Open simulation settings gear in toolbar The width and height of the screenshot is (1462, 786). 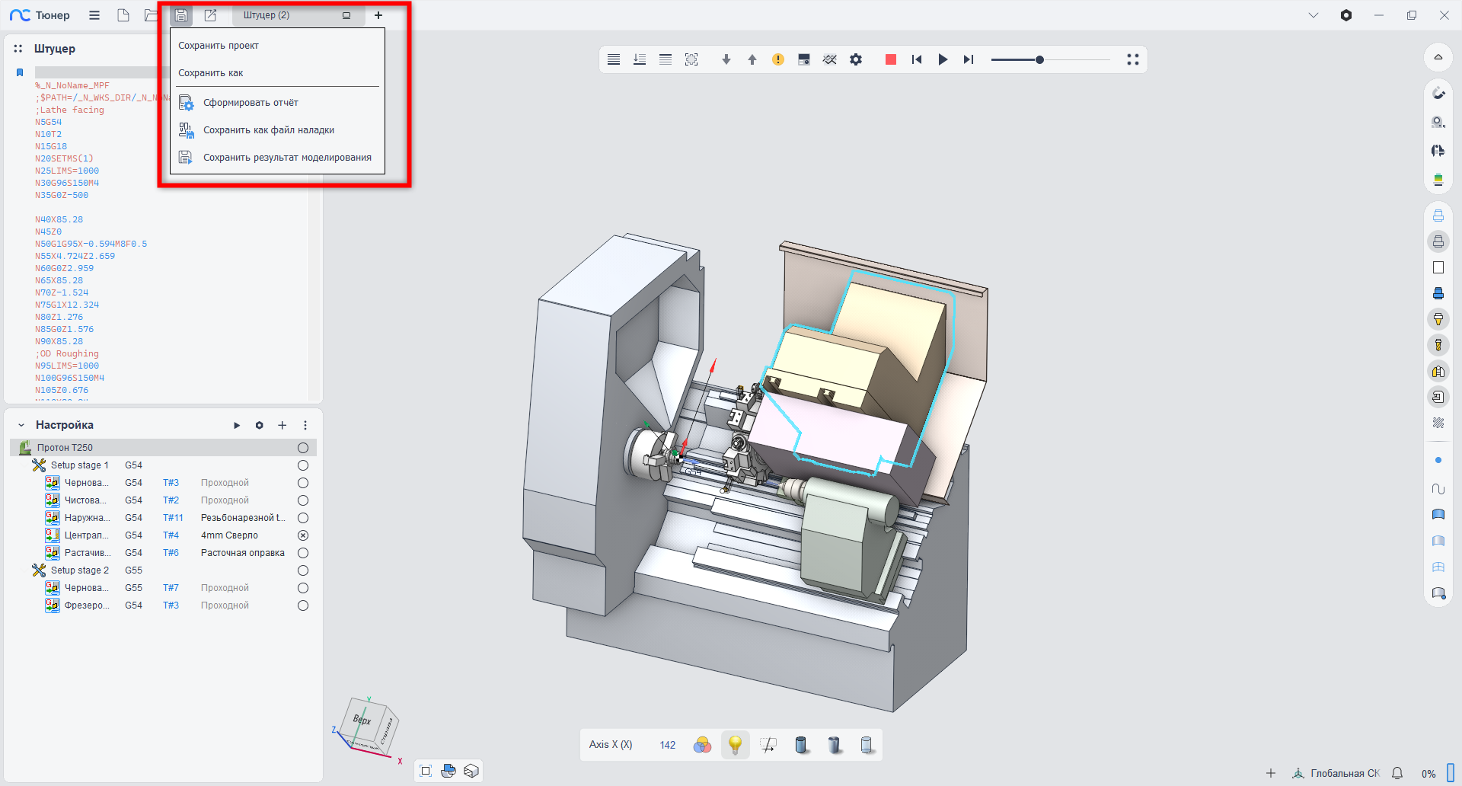click(x=856, y=59)
